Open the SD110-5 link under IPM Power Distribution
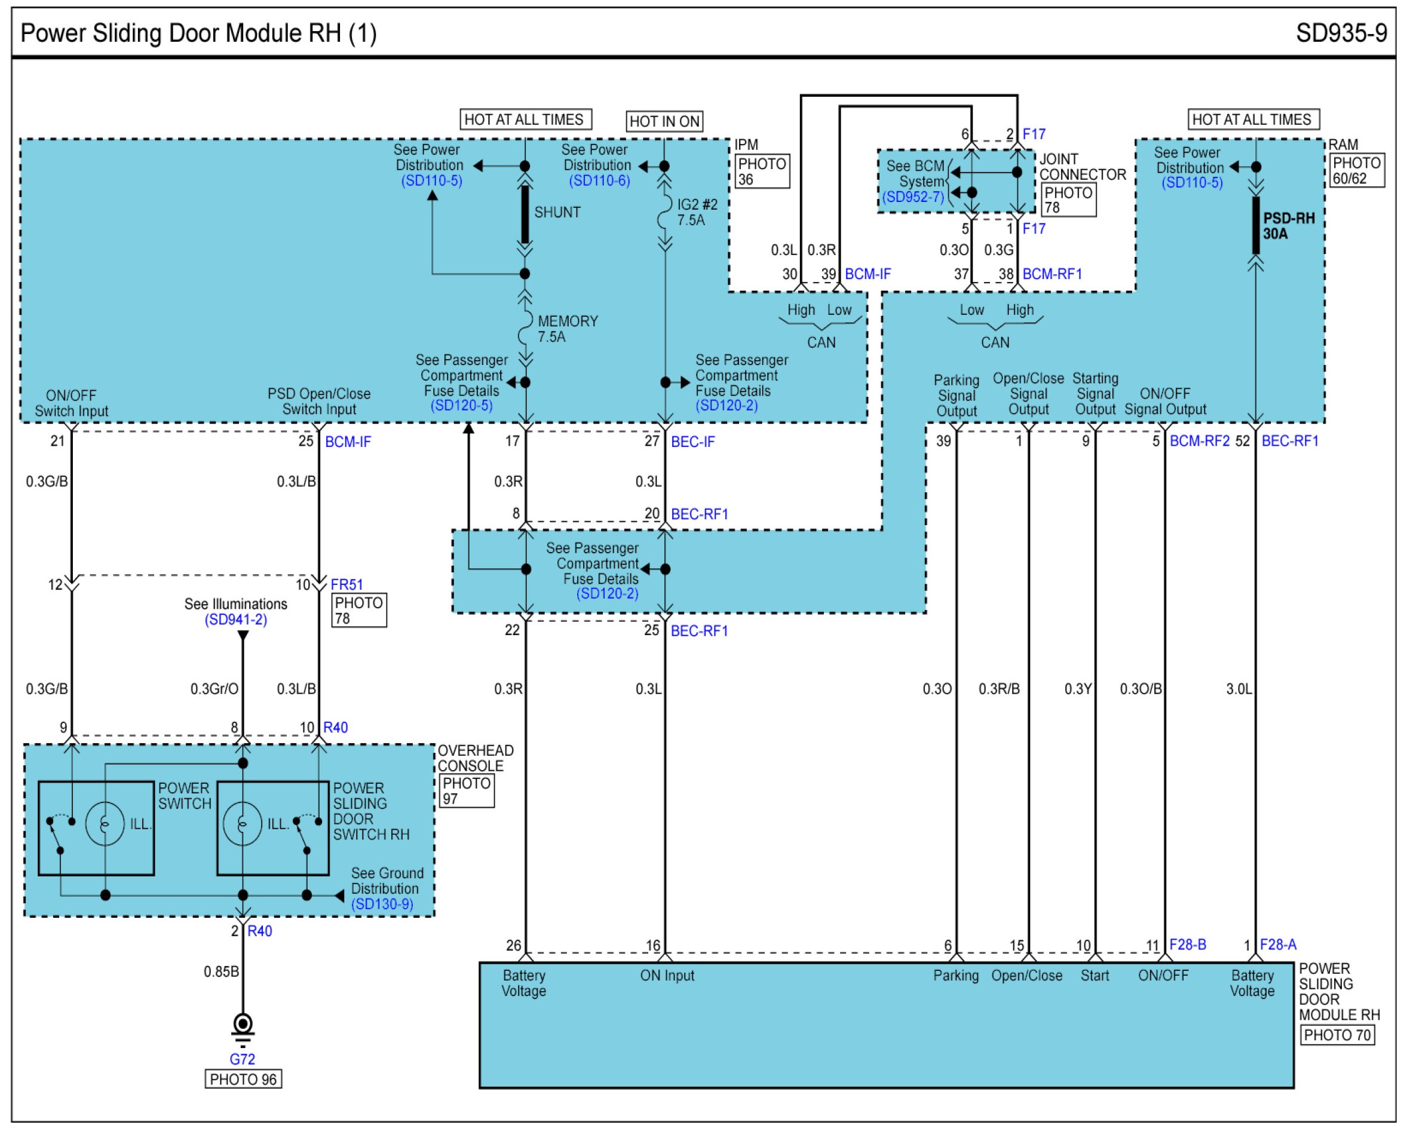The width and height of the screenshot is (1407, 1131). point(431,181)
